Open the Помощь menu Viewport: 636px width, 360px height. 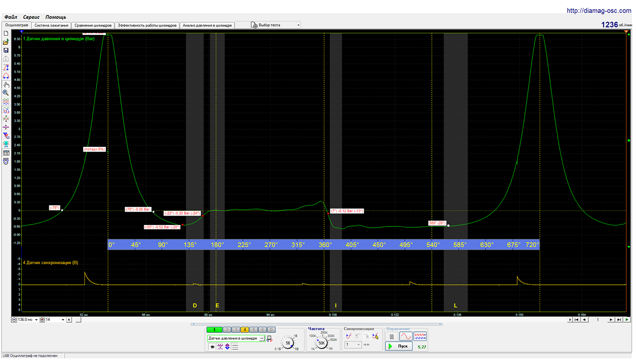coord(56,17)
